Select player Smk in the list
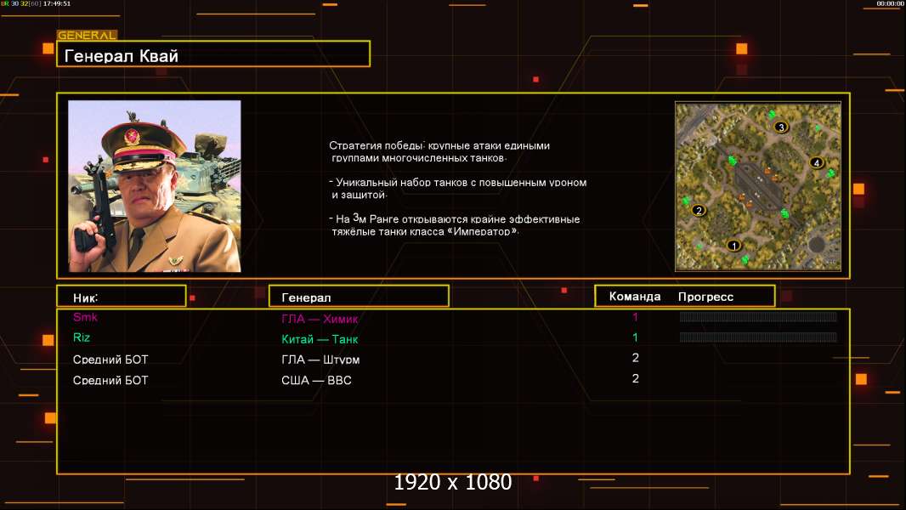Screen dimensions: 906x510 tap(86, 317)
